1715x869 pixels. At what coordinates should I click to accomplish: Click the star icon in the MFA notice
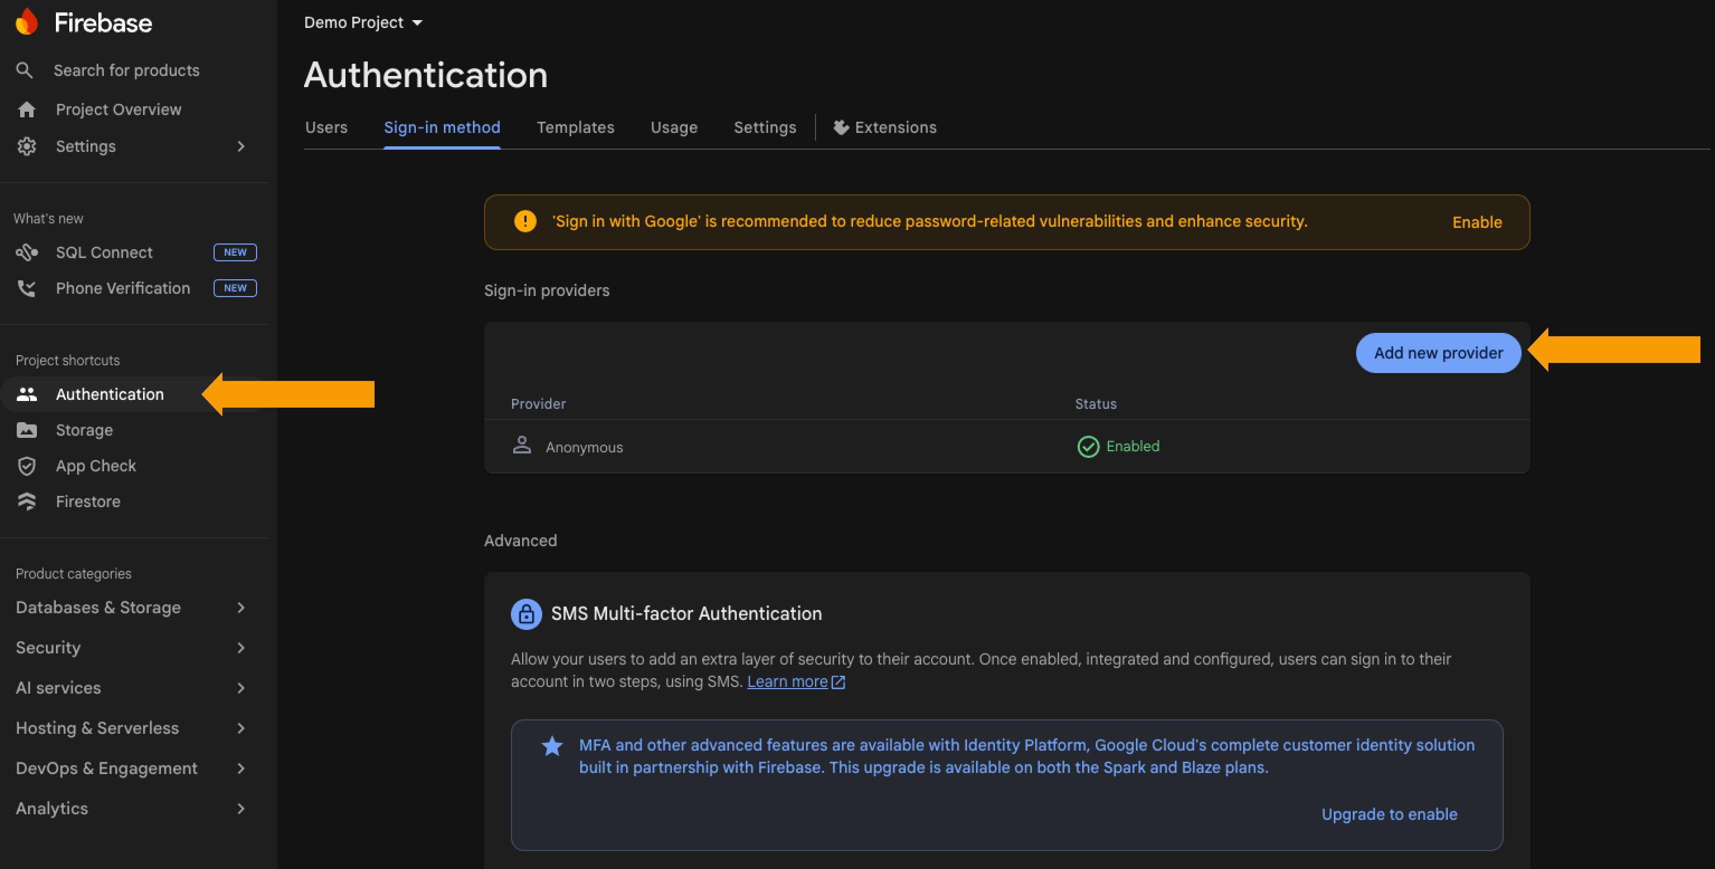click(552, 746)
